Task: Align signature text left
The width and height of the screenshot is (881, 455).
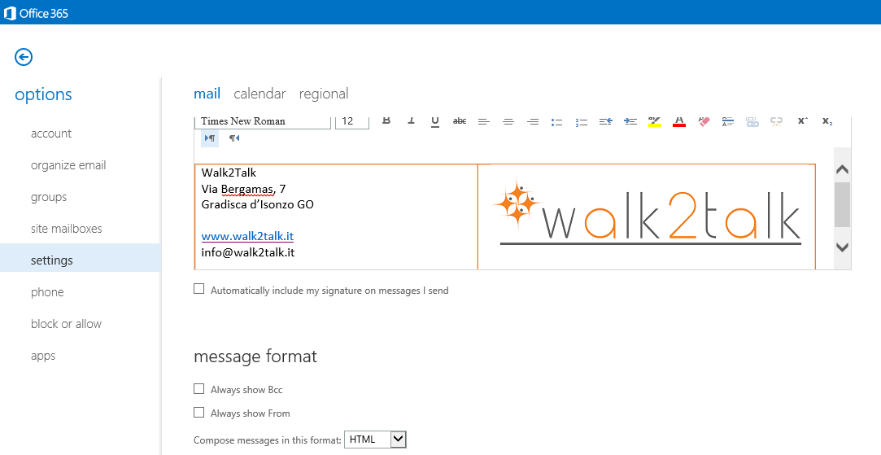Action: (484, 121)
